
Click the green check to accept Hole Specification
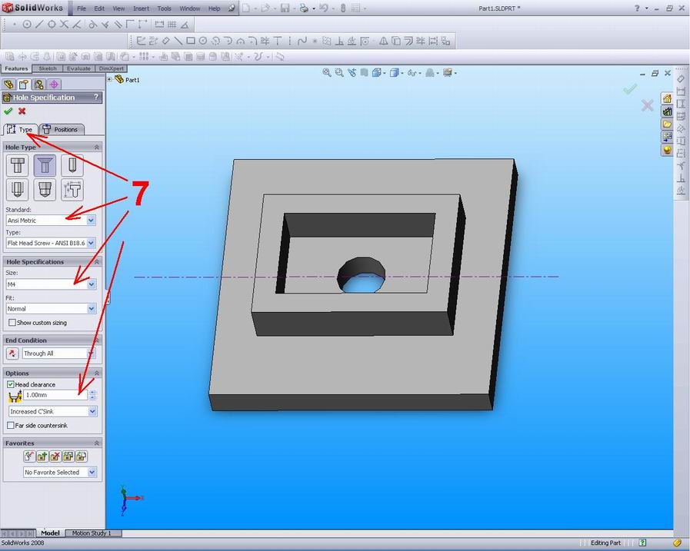pyautogui.click(x=8, y=111)
